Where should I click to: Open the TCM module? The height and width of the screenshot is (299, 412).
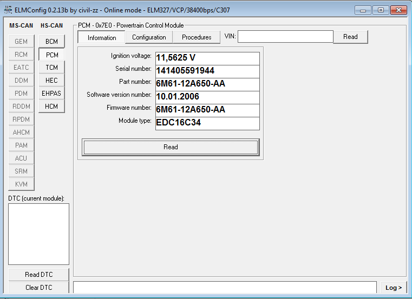coord(51,68)
